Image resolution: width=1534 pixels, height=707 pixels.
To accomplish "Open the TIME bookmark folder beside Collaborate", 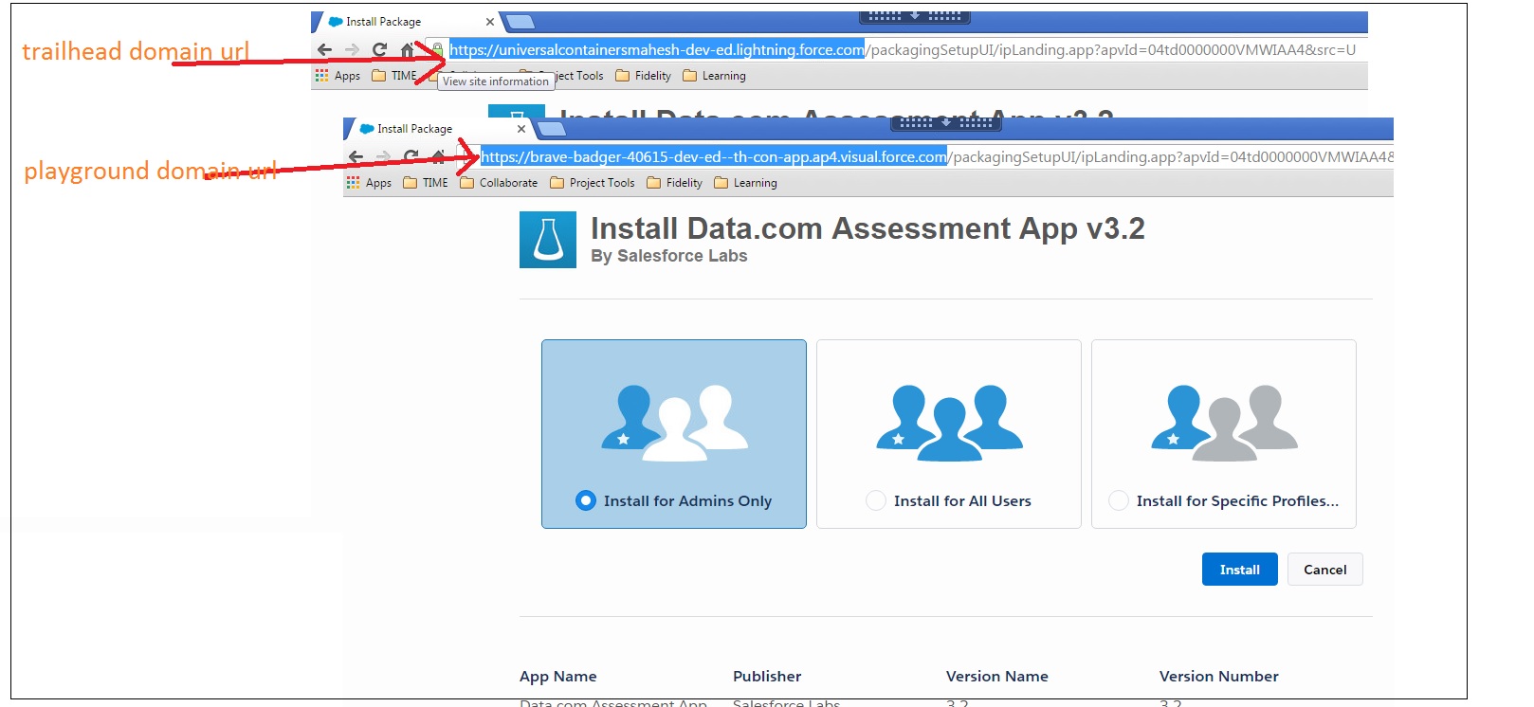I will [426, 183].
